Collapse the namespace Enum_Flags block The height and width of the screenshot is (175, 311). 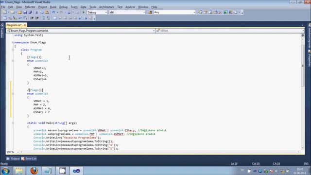pyautogui.click(x=13, y=42)
